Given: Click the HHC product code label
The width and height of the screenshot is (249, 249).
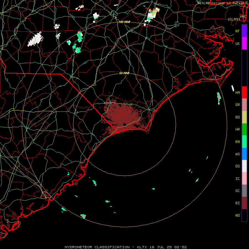Looking at the screenshot, I should pyautogui.click(x=243, y=17).
